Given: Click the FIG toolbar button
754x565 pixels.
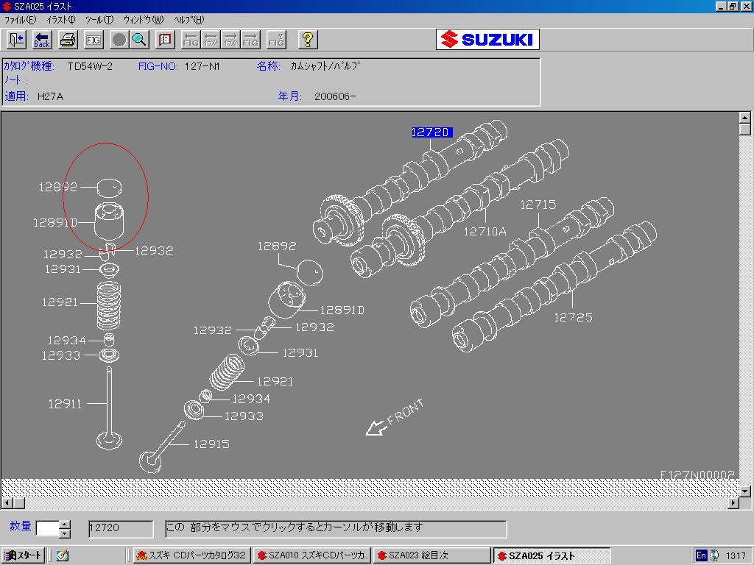Looking at the screenshot, I should click(x=94, y=40).
